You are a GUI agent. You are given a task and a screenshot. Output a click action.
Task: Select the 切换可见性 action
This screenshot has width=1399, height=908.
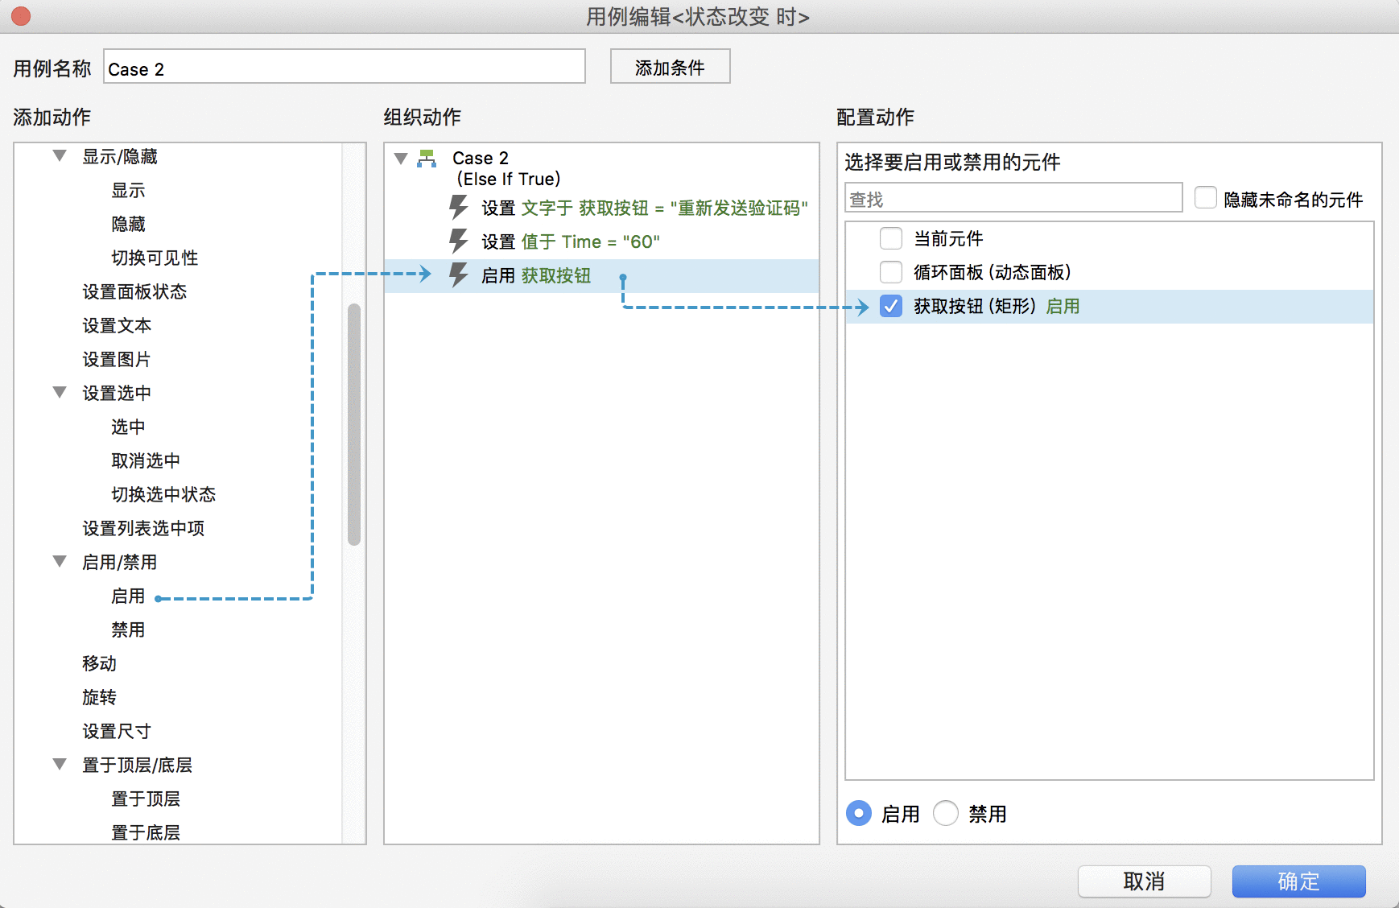pos(155,258)
